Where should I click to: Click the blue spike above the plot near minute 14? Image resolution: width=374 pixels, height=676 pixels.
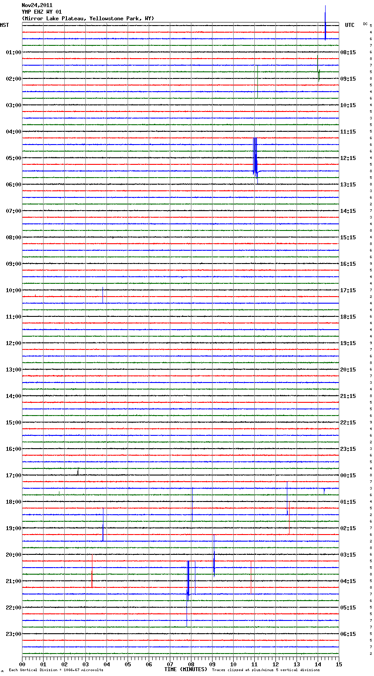(x=325, y=22)
